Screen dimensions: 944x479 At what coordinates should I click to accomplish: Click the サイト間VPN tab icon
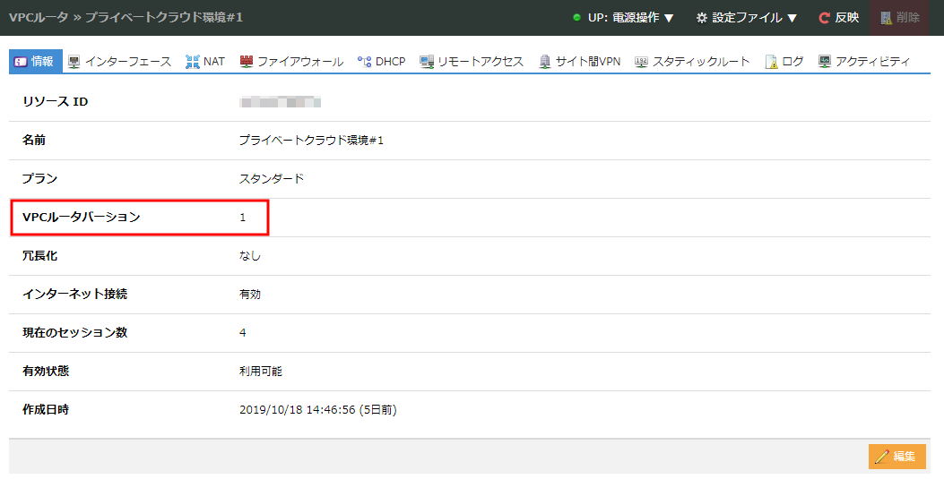coord(545,62)
